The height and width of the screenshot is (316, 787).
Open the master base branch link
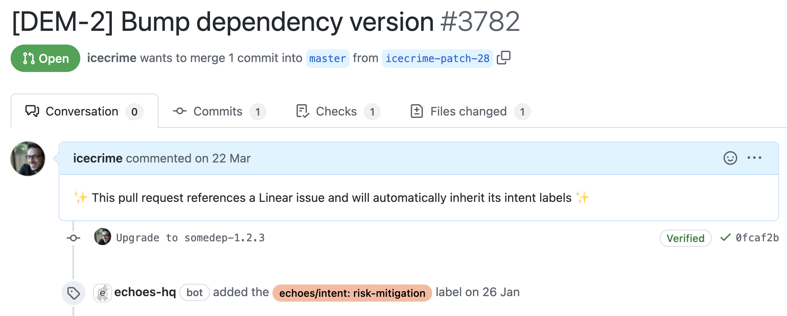click(x=327, y=59)
